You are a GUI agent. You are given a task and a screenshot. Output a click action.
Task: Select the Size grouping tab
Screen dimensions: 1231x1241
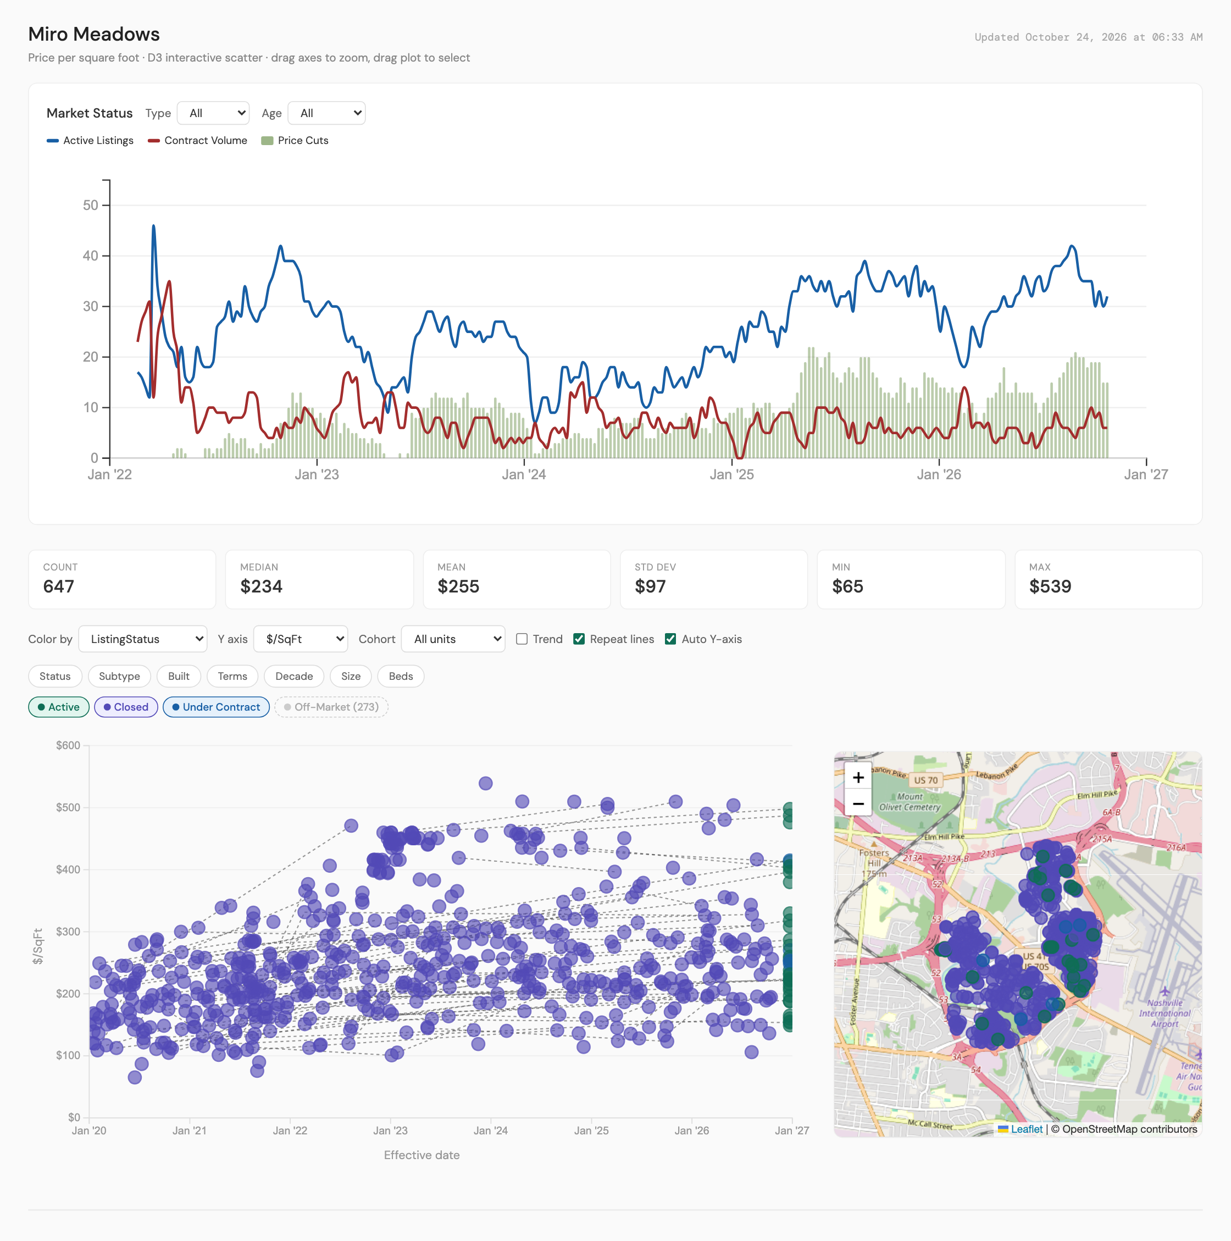point(351,676)
